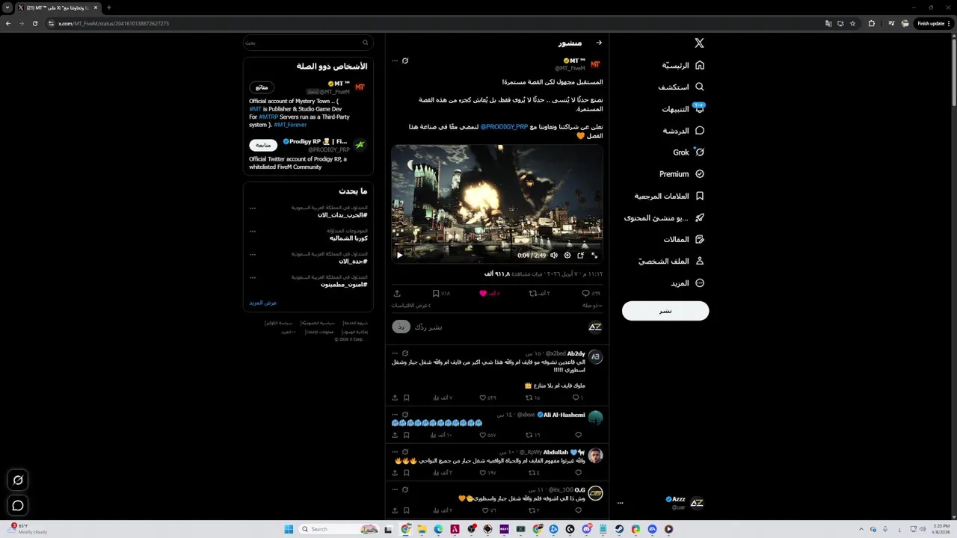Reply to Abdullah's comment

(579, 472)
